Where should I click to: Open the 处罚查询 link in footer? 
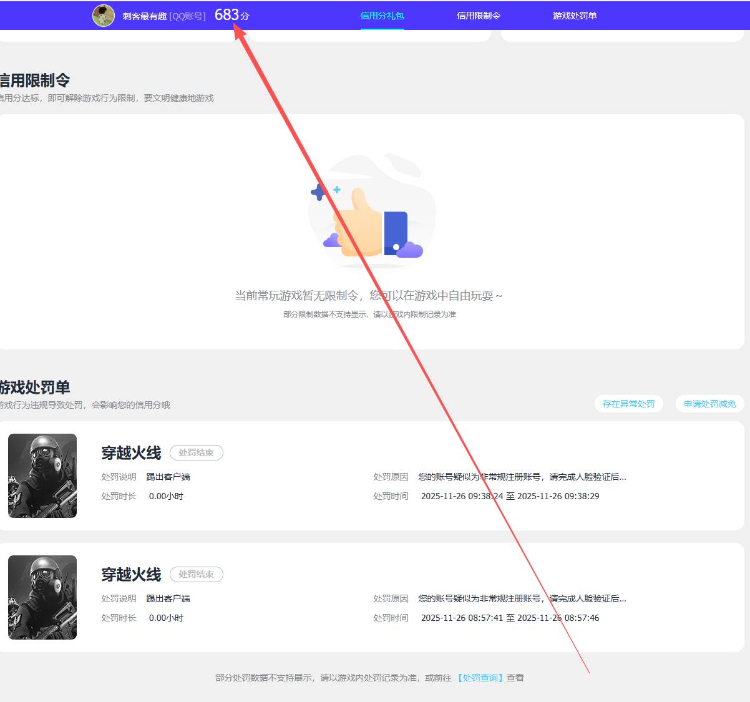click(x=480, y=678)
